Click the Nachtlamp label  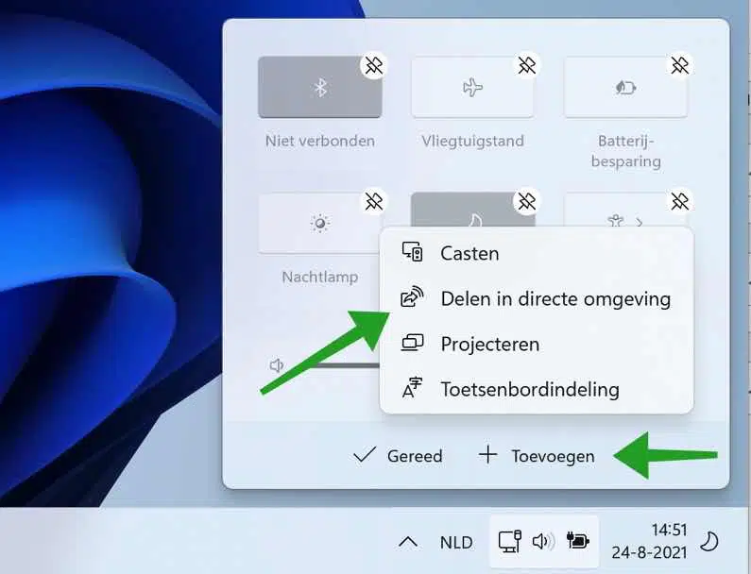tap(320, 277)
